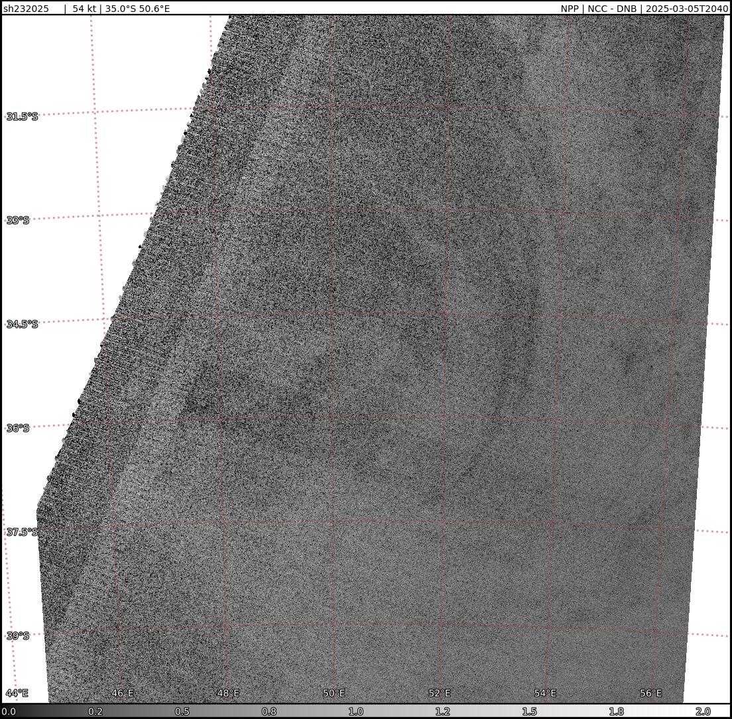Select the 1.5 tick on the colorbar
The width and height of the screenshot is (732, 719).
(529, 712)
